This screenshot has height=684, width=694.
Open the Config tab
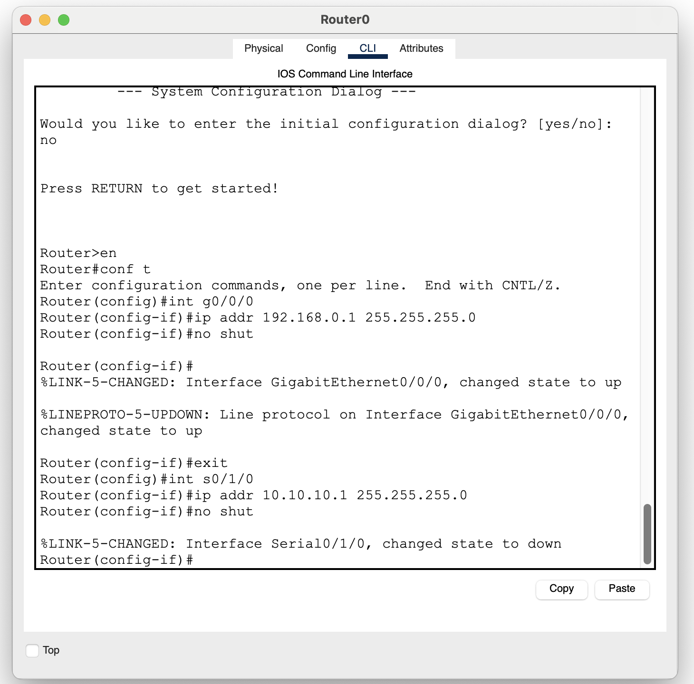click(321, 48)
